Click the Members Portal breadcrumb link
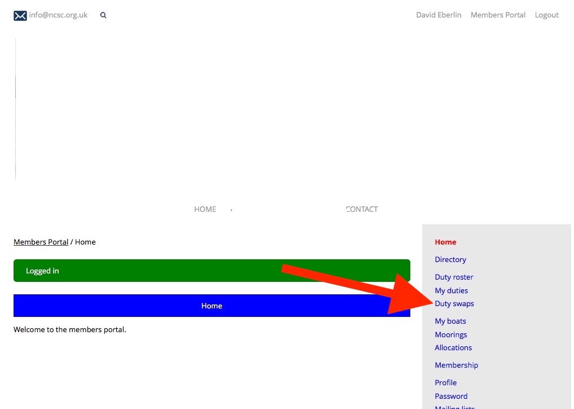Image resolution: width=574 pixels, height=409 pixels. (x=41, y=242)
